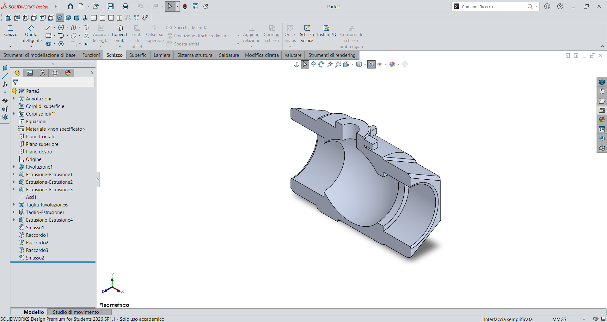Open the Valutare tab
The width and height of the screenshot is (607, 322).
coord(293,55)
